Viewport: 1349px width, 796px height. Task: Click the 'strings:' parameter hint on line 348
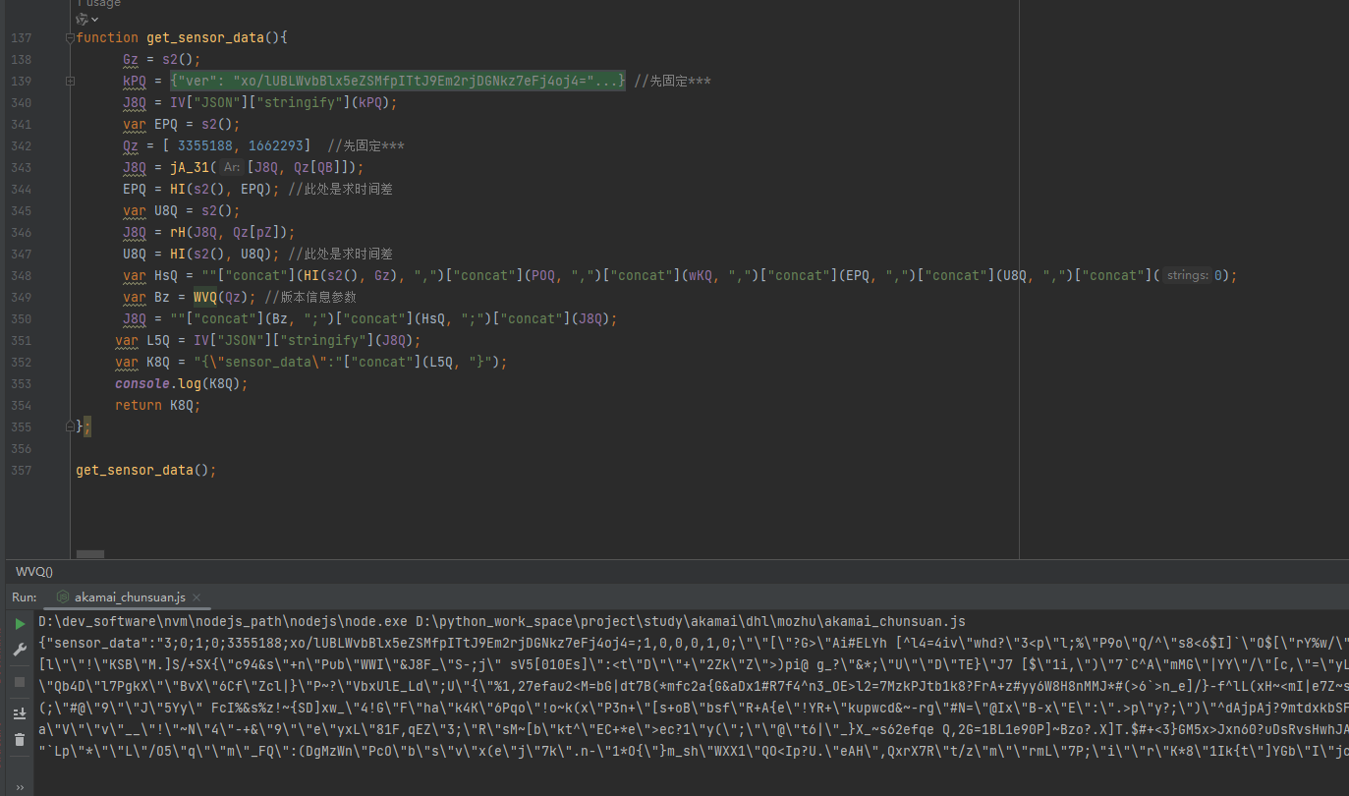[1187, 276]
